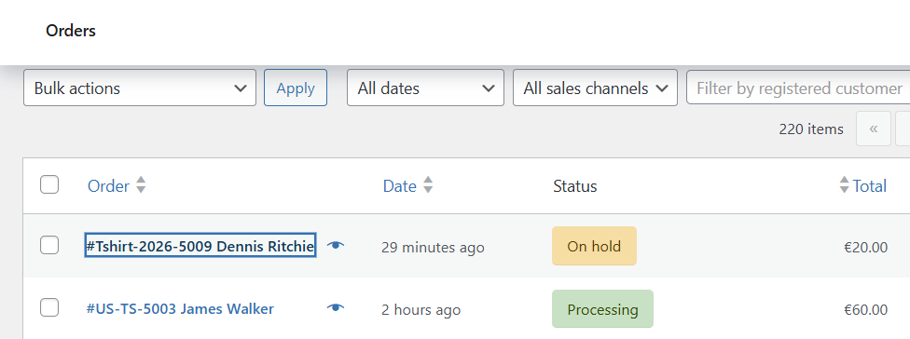The width and height of the screenshot is (910, 339).
Task: Select checkbox for US-TS-5003 order
Action: [x=49, y=307]
